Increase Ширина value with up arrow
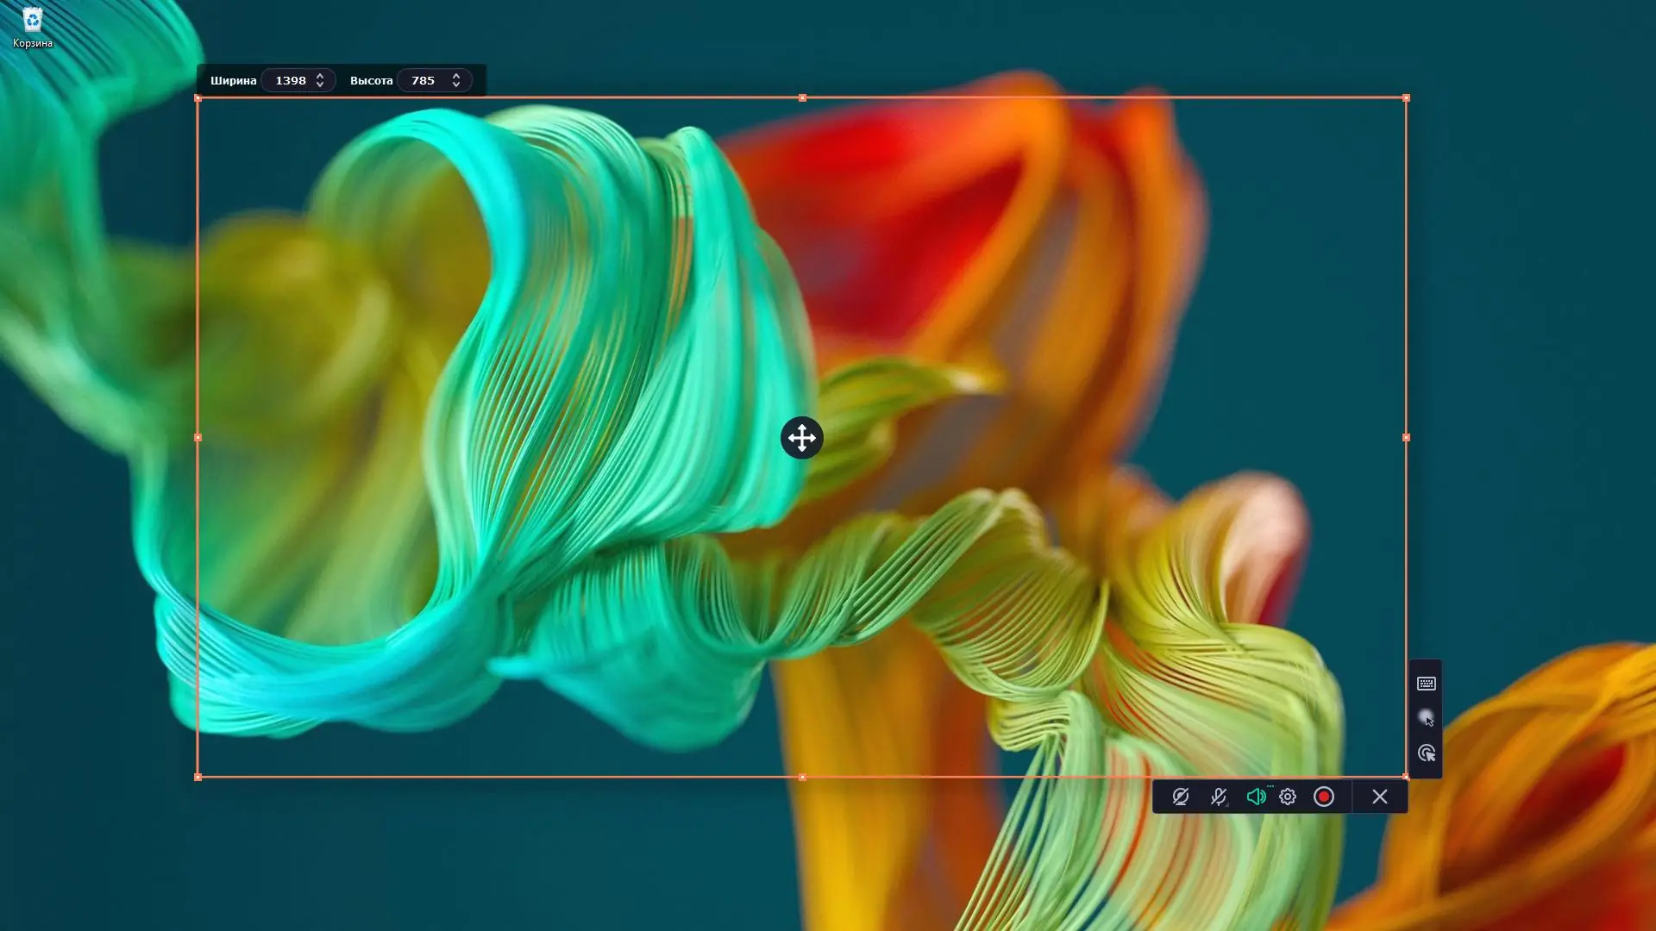This screenshot has height=931, width=1656. (320, 75)
